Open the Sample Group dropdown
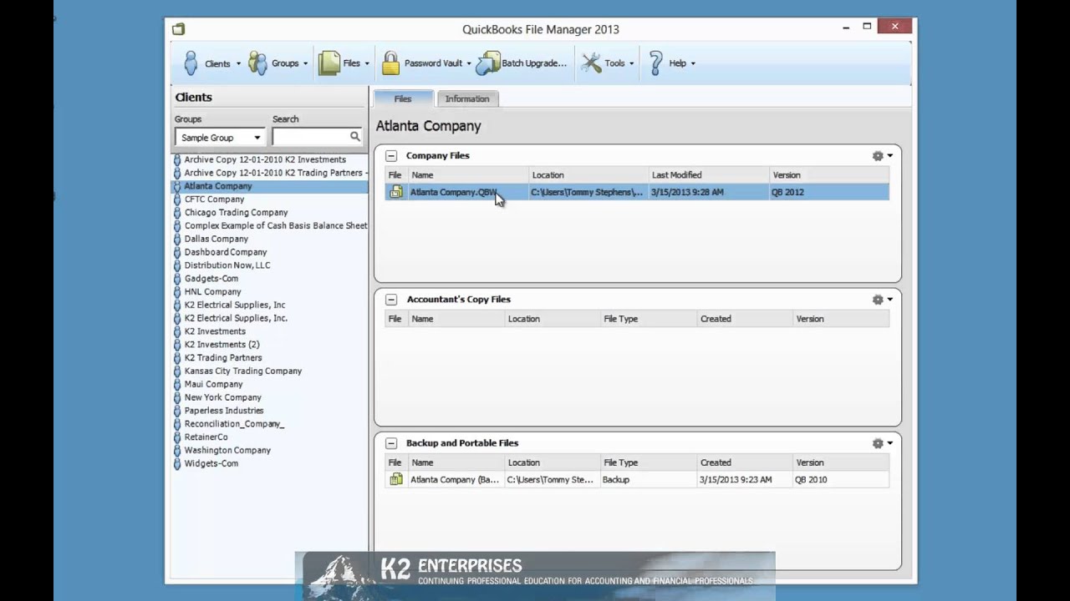The height and width of the screenshot is (601, 1070). (x=220, y=138)
